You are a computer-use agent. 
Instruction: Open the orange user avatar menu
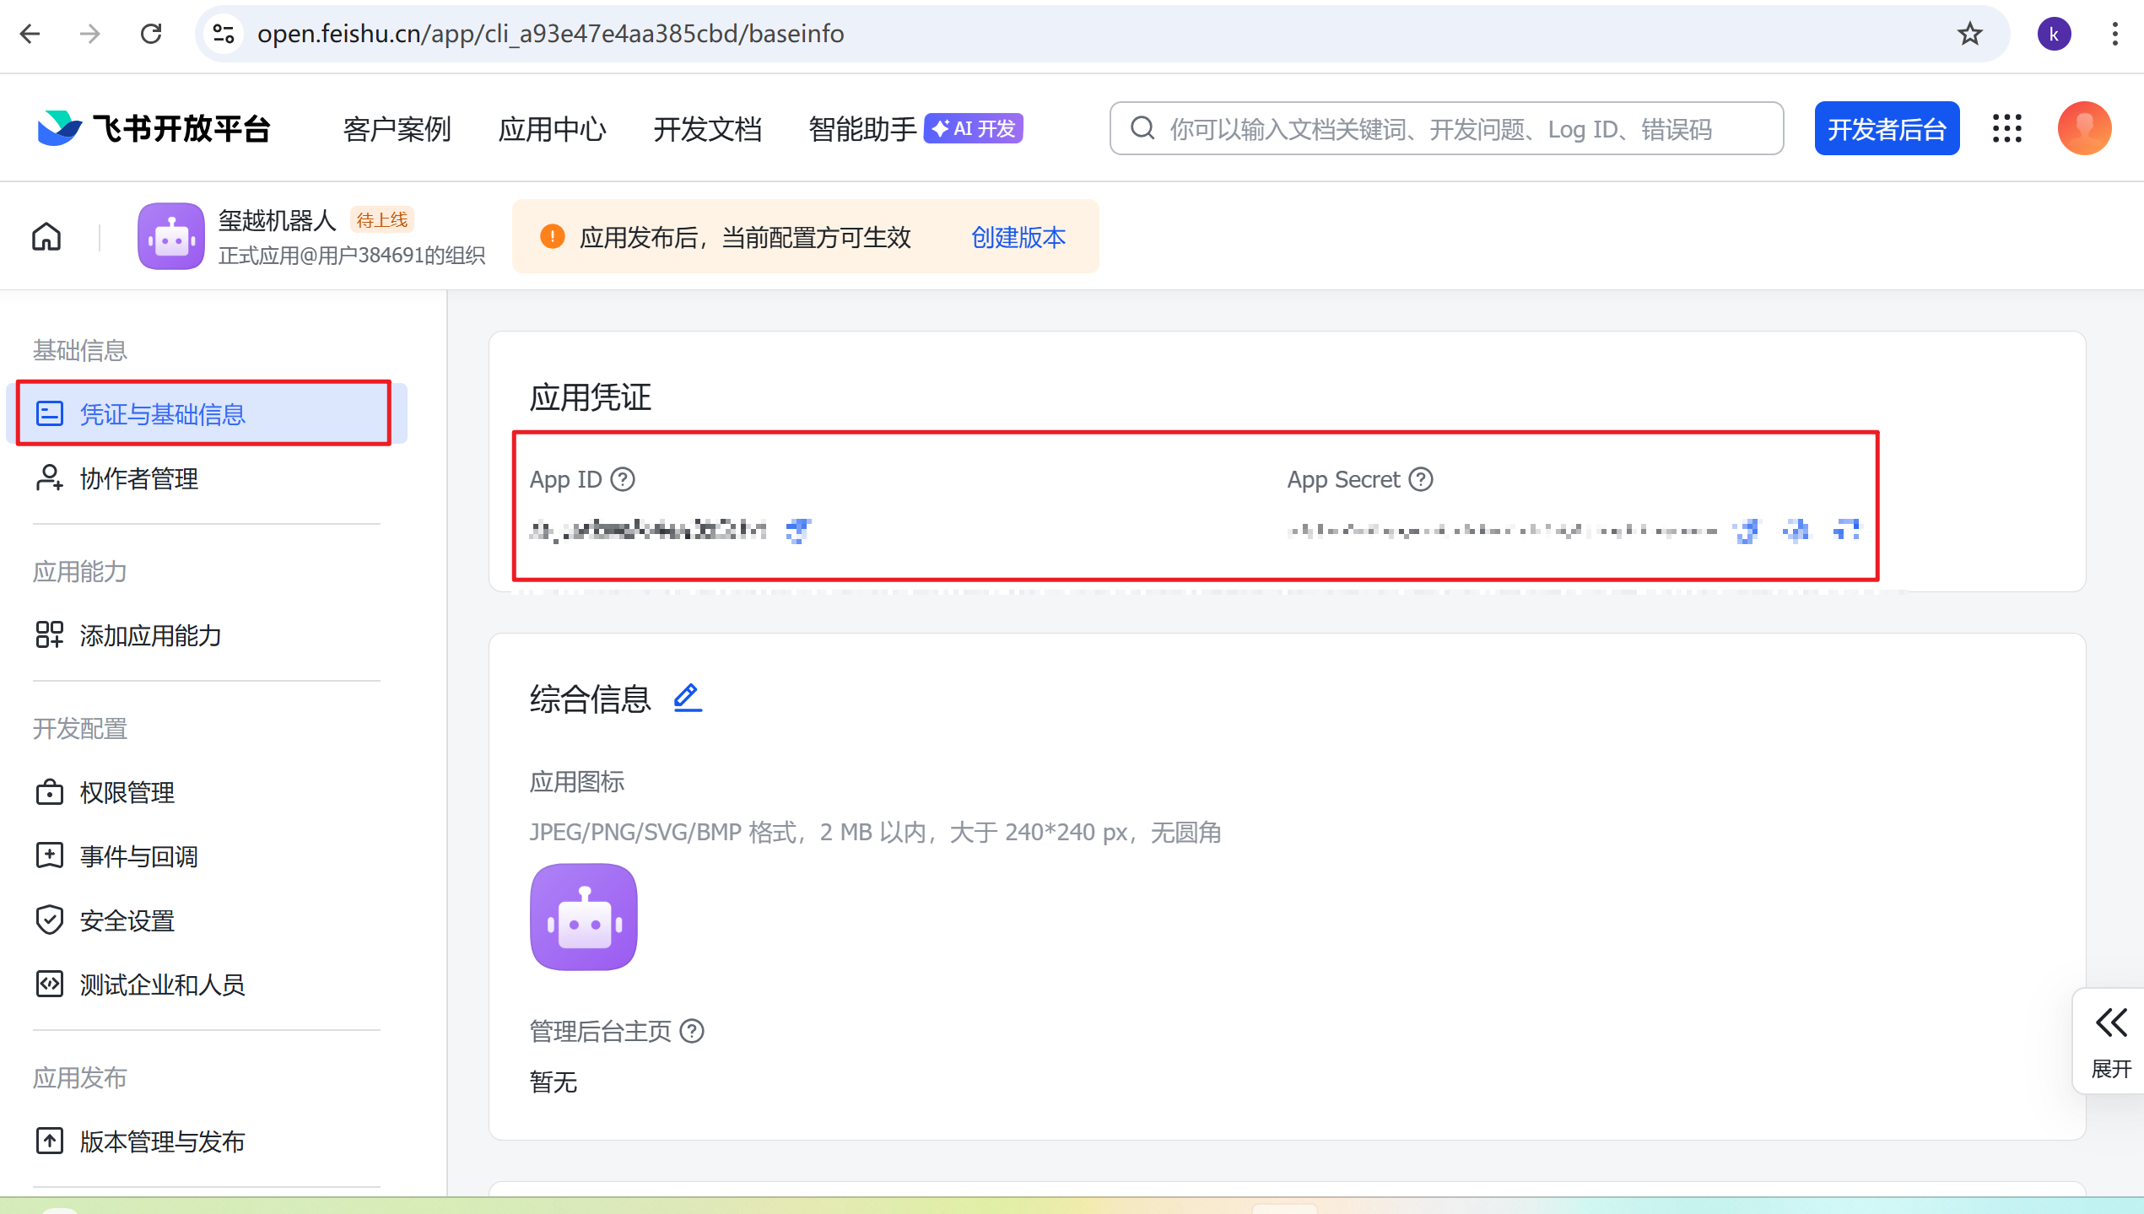[x=2084, y=128]
